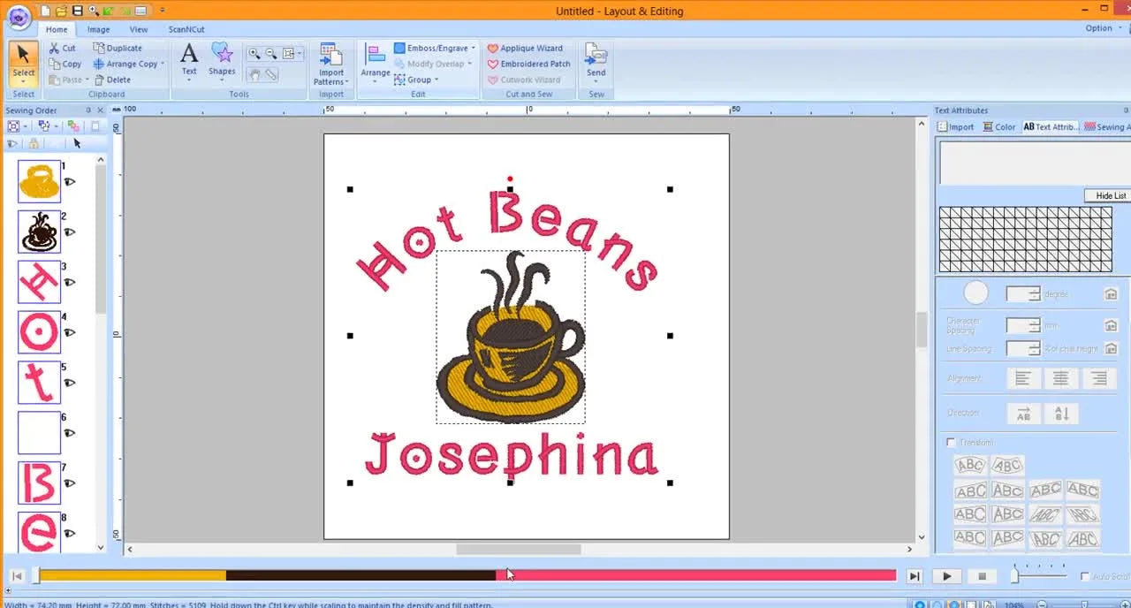This screenshot has width=1131, height=608.
Task: Toggle visibility of letter B item 7
Action: (70, 483)
